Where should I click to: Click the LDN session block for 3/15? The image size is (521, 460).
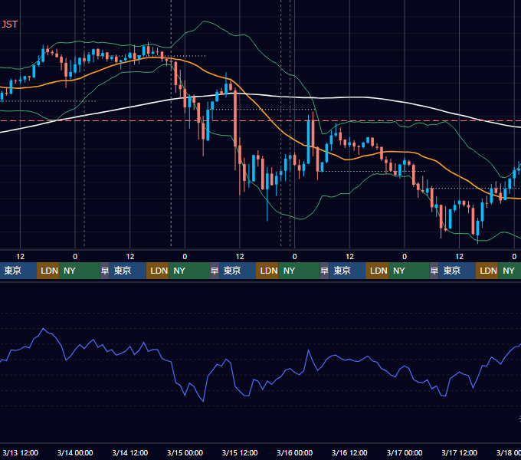(267, 271)
